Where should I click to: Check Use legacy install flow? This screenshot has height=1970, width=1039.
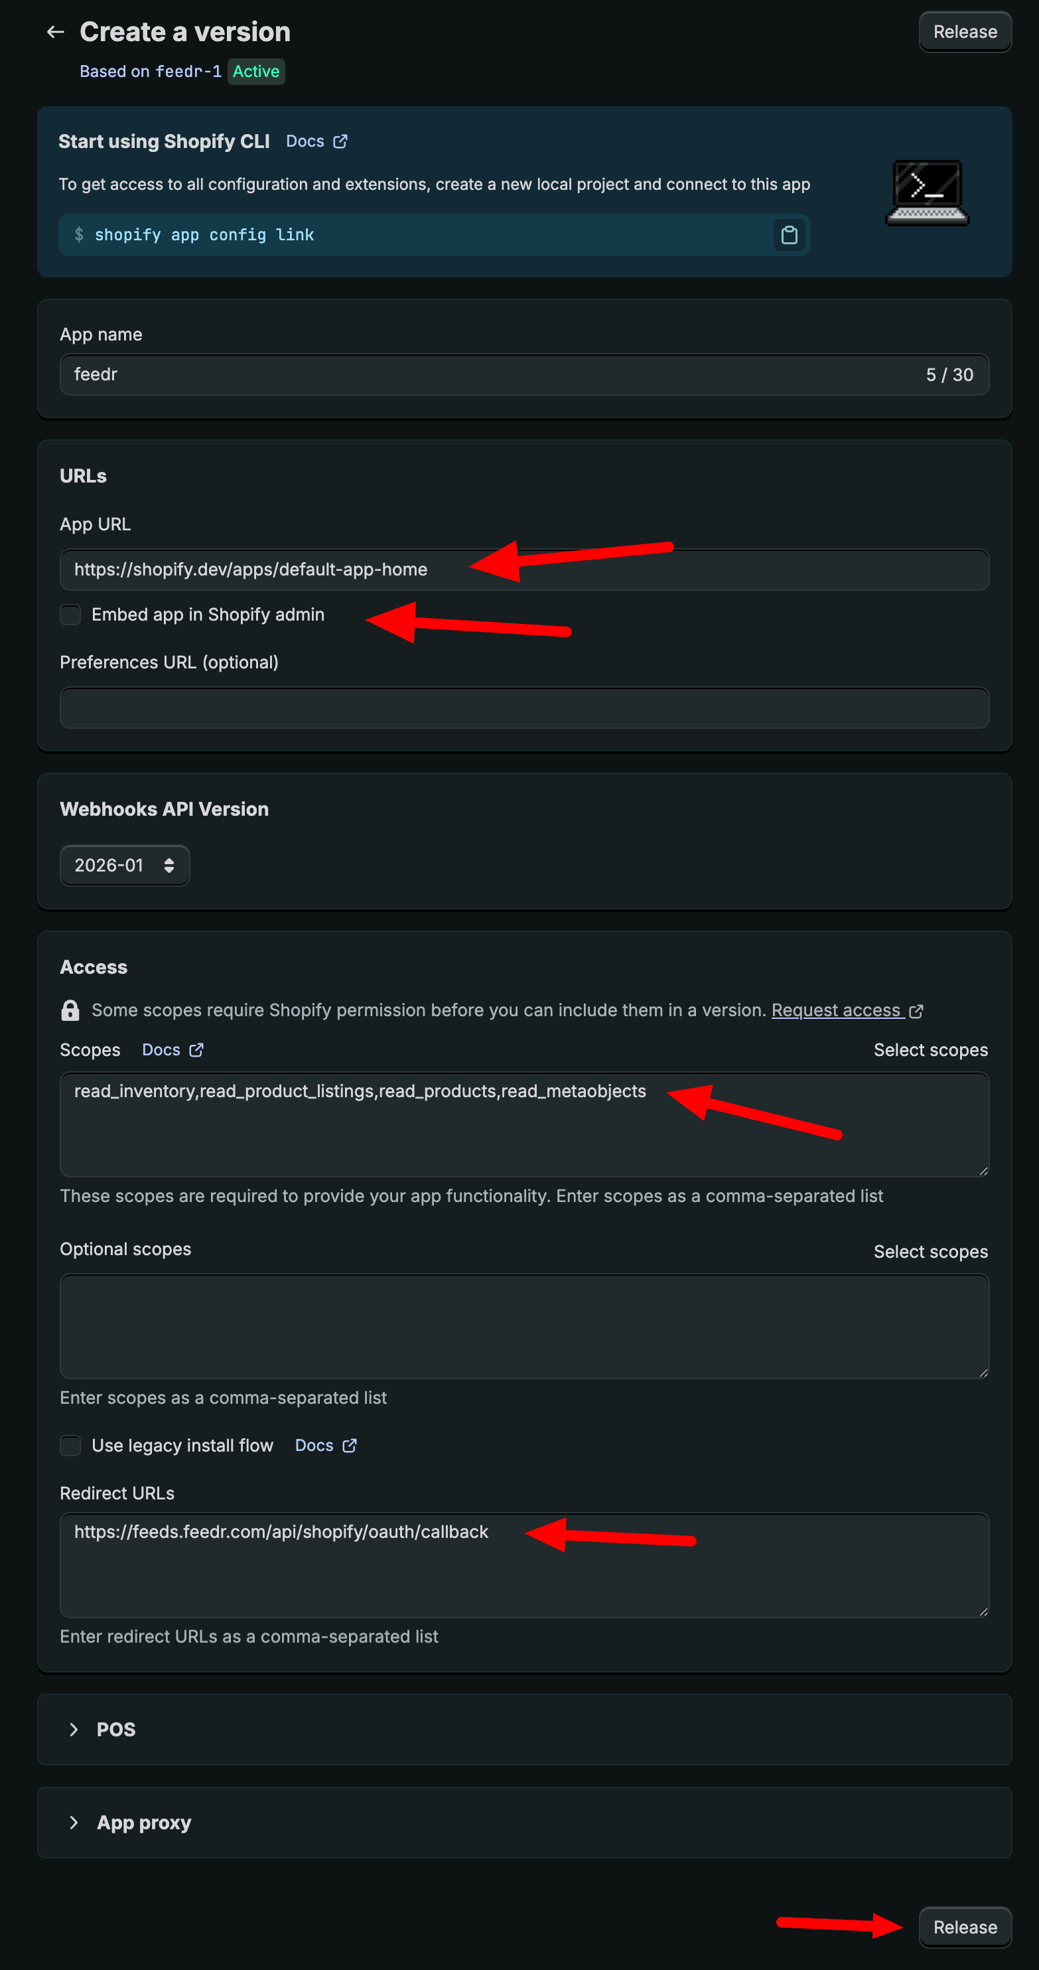(70, 1446)
